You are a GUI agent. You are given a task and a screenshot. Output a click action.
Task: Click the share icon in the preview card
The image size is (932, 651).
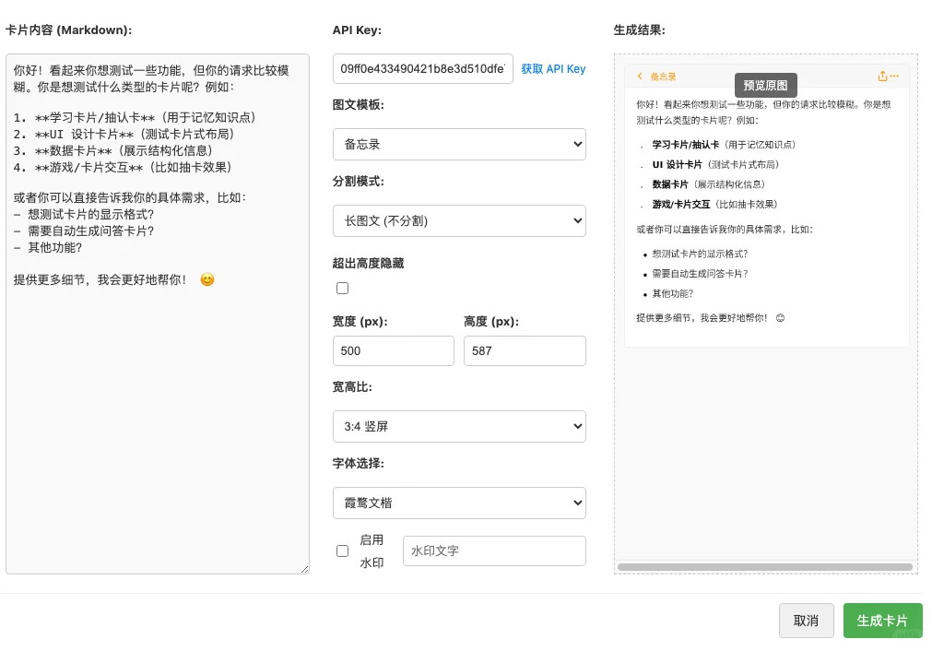tap(880, 77)
